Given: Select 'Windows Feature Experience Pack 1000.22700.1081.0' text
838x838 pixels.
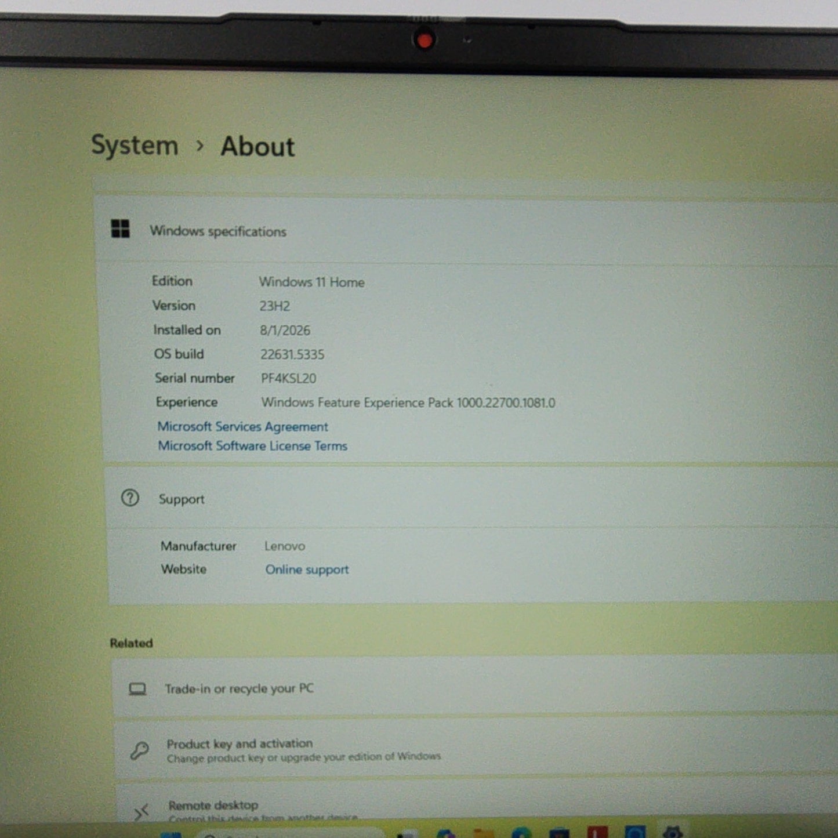Looking at the screenshot, I should pos(408,402).
